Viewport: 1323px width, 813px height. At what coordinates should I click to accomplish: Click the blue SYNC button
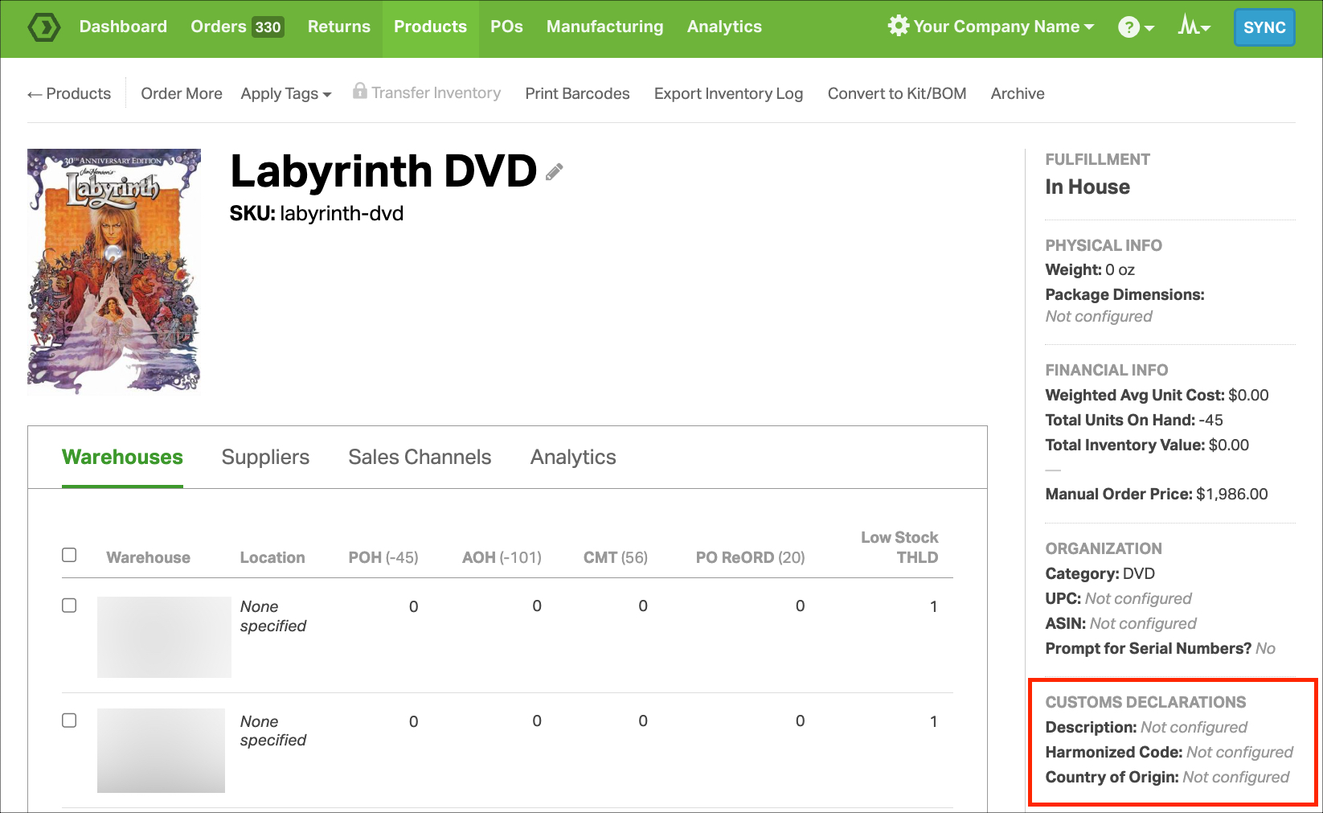1264,27
